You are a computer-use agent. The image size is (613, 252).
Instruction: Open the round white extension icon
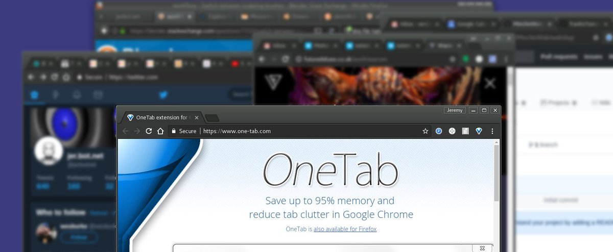tap(452, 131)
